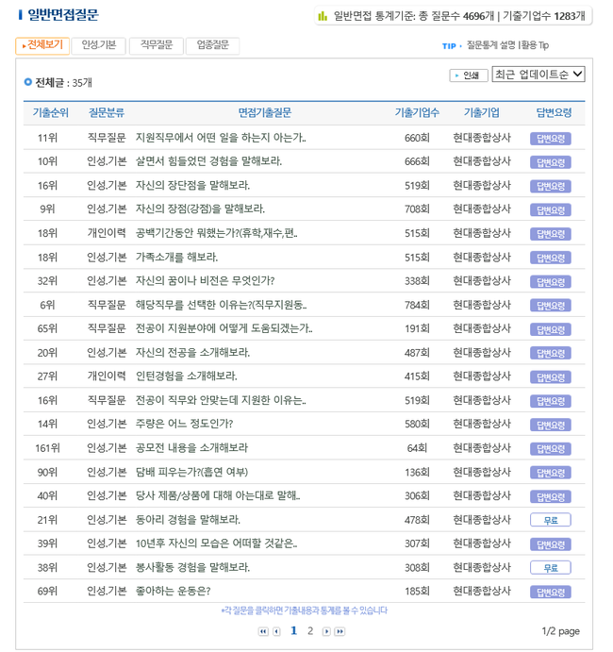The image size is (613, 652).
Task: Open question 자신의 장단점을 말해보라
Action: click(x=192, y=186)
